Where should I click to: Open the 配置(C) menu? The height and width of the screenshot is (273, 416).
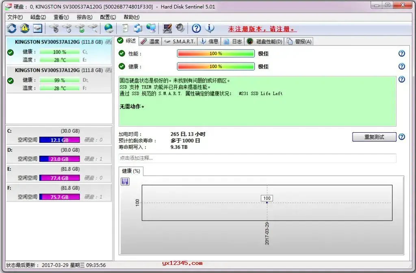[x=108, y=17]
